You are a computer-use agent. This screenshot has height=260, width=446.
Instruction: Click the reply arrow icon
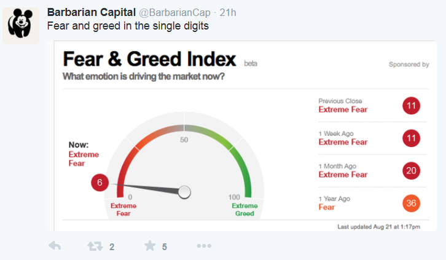click(55, 246)
